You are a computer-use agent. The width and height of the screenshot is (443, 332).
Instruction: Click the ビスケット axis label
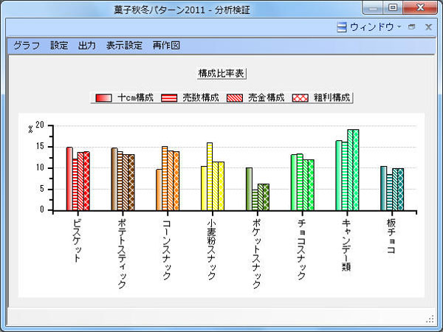pos(77,241)
